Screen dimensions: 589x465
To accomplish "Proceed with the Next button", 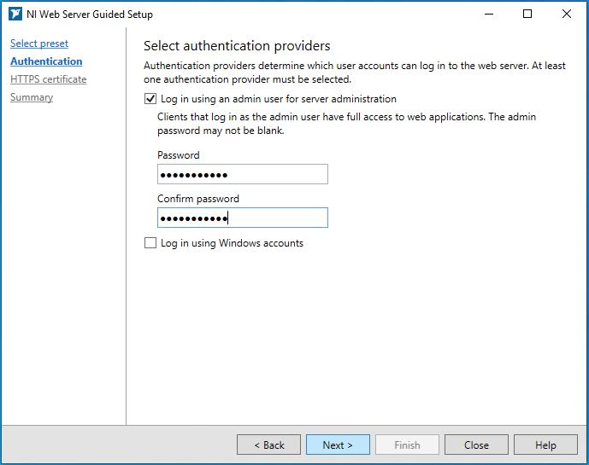I will (x=338, y=445).
